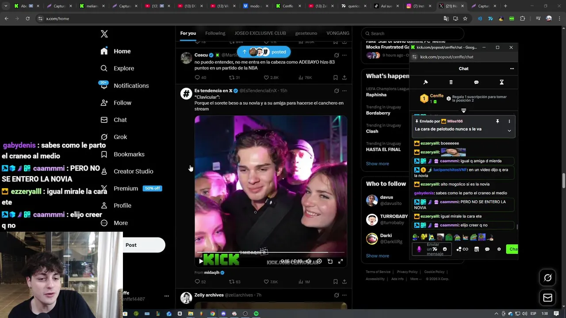The width and height of the screenshot is (566, 318).
Task: Open video playback settings gear
Action: coord(319,261)
